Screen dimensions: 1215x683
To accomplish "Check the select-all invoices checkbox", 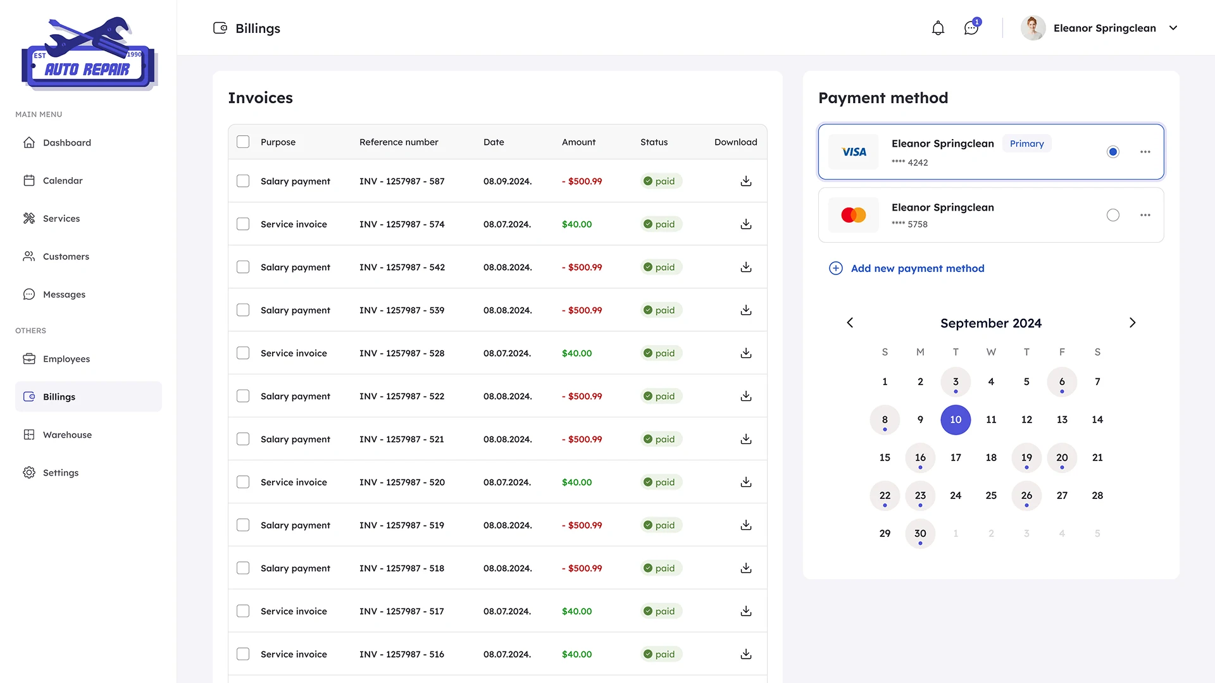I will [x=242, y=142].
